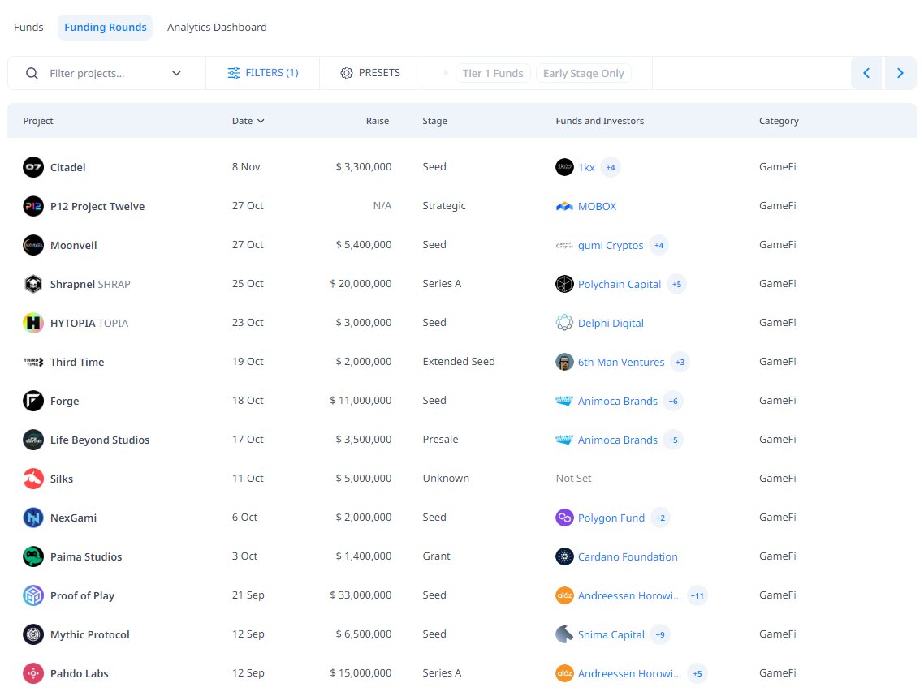Toggle the Early Stage Only preset

(584, 73)
